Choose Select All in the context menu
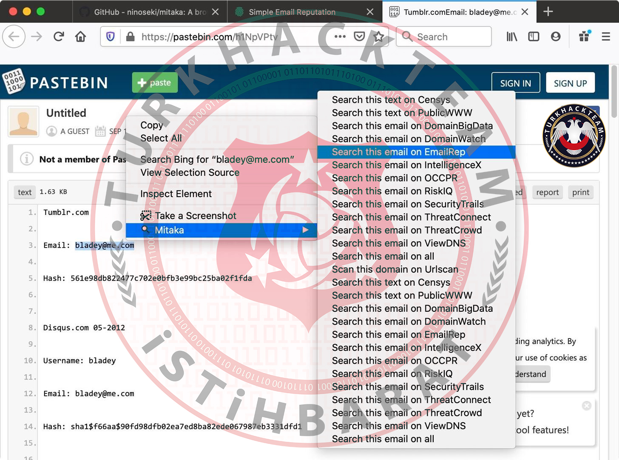Image resolution: width=619 pixels, height=460 pixels. point(221,138)
